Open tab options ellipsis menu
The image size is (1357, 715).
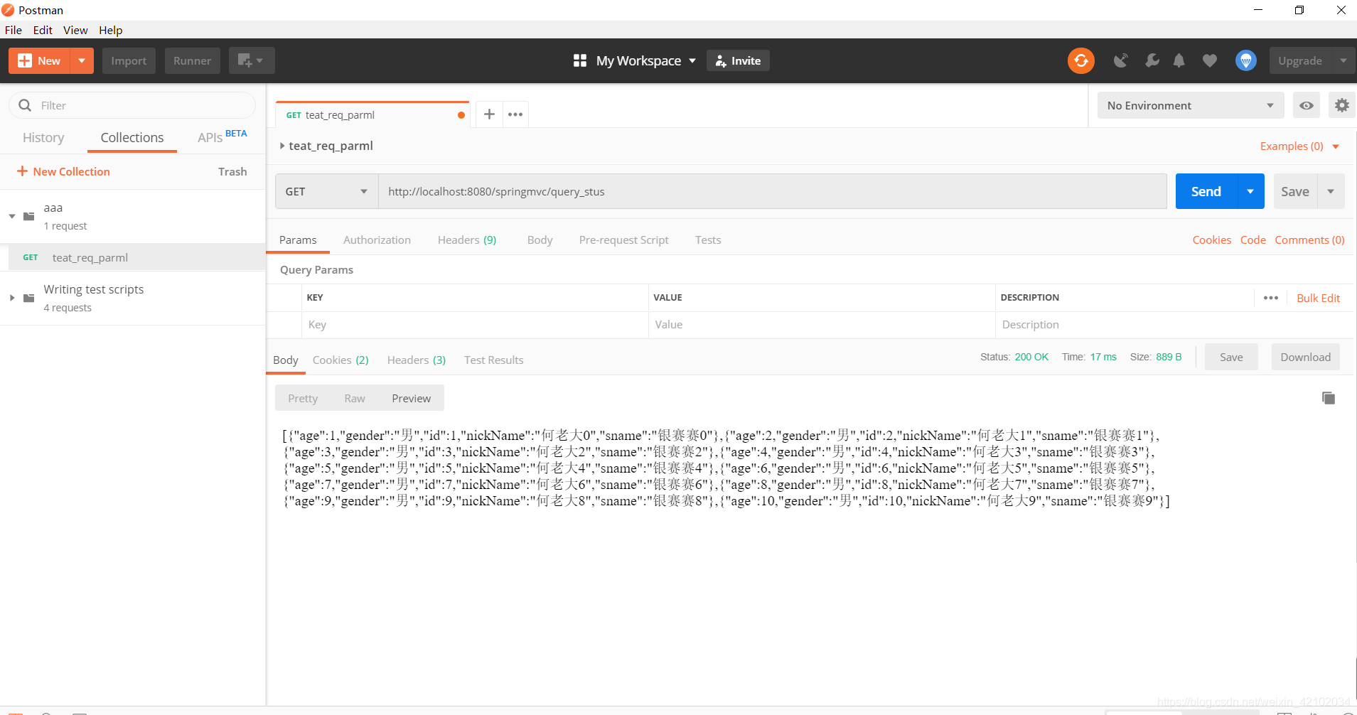point(515,114)
